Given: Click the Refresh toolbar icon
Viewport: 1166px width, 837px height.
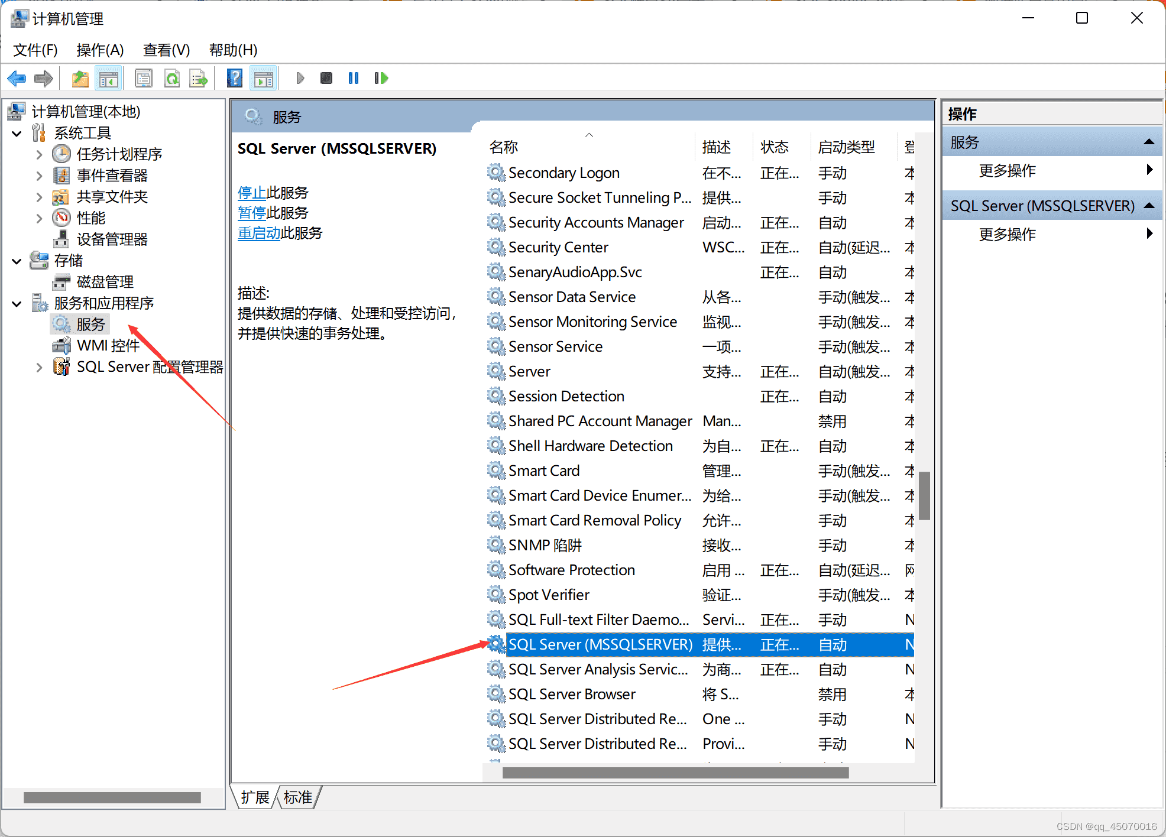Looking at the screenshot, I should click(x=172, y=78).
